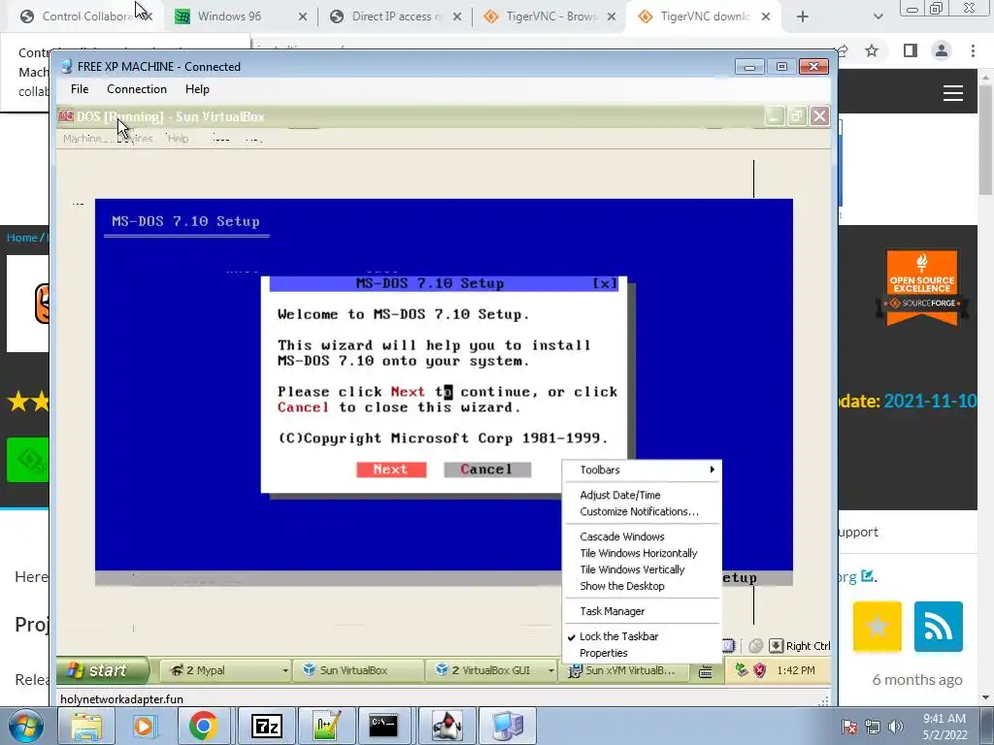The height and width of the screenshot is (745, 994).
Task: Click Cancel in MS-DOS 7.10 Setup
Action: 487,470
